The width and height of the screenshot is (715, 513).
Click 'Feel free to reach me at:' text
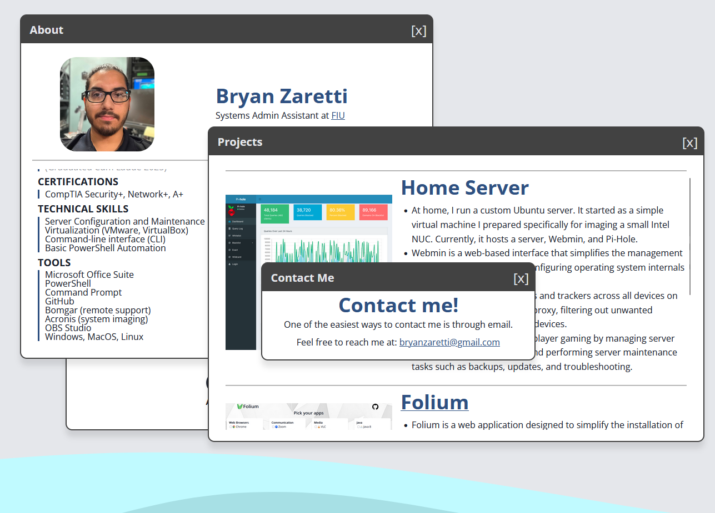pos(347,342)
